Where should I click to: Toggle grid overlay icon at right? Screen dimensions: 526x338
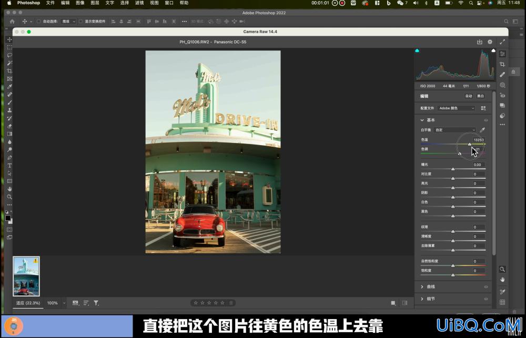tap(502, 302)
